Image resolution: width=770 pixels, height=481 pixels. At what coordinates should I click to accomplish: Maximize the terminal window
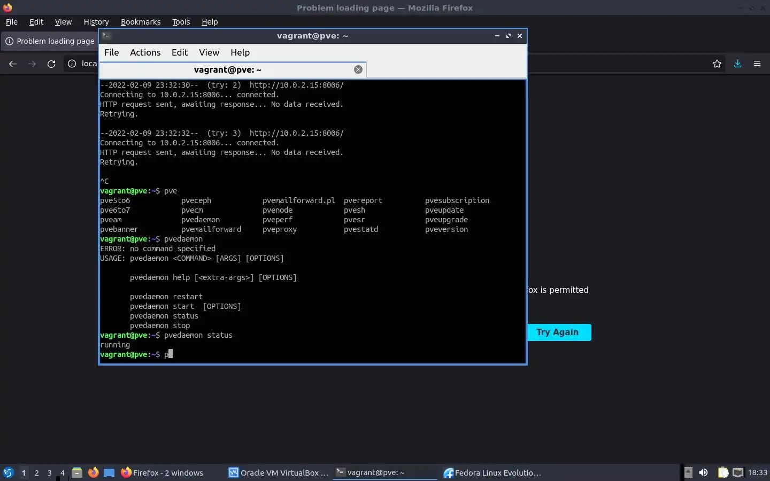pyautogui.click(x=509, y=36)
